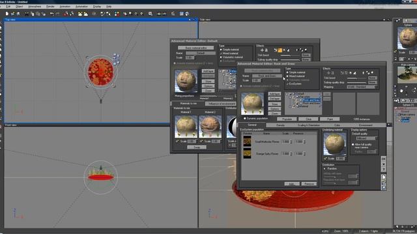Click the OK button on Rock and Grass editor side

tap(384, 159)
